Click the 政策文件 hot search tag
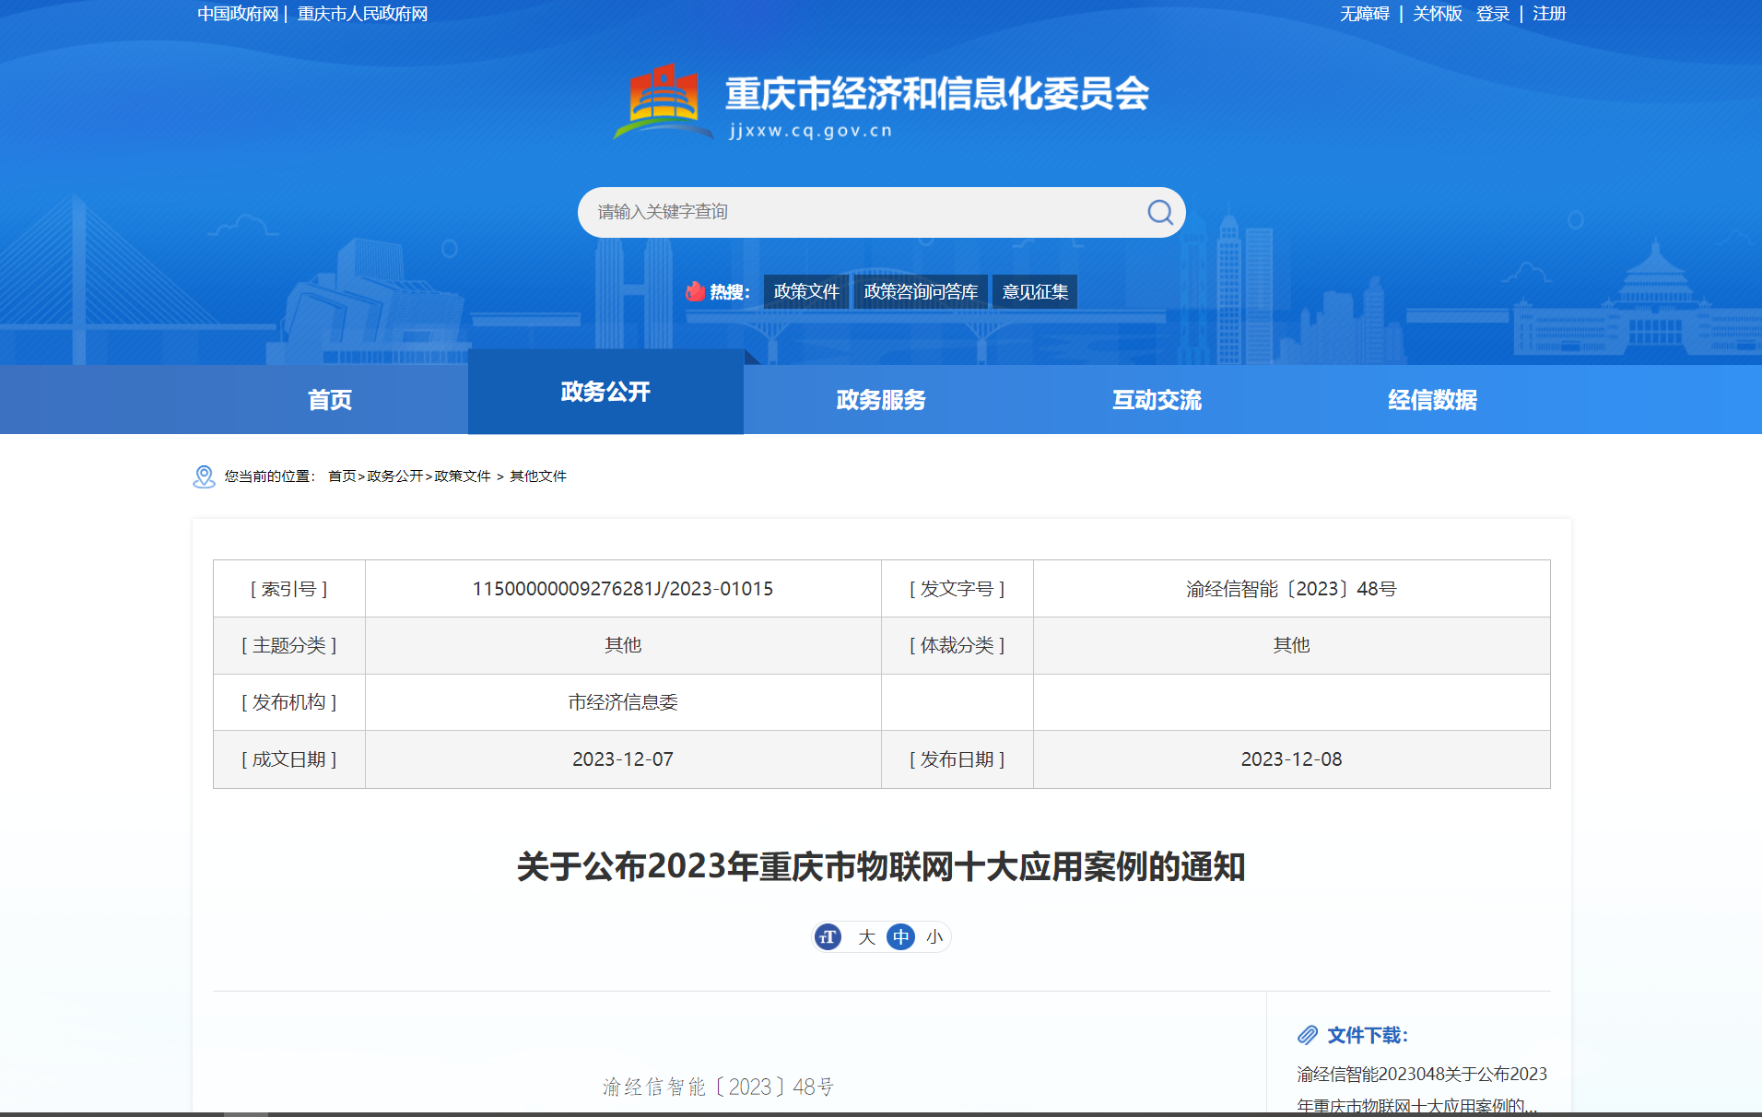 pos(806,292)
